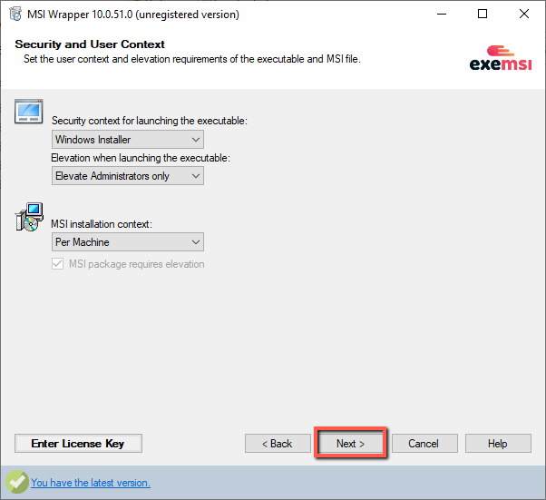
Task: Close the MSI Wrapper window
Action: (523, 15)
